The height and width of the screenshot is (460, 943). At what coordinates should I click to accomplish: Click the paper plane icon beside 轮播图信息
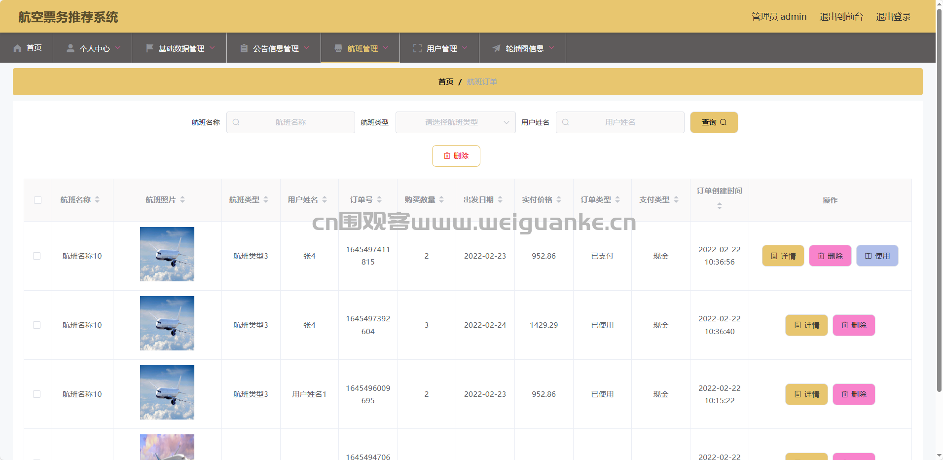pos(497,48)
